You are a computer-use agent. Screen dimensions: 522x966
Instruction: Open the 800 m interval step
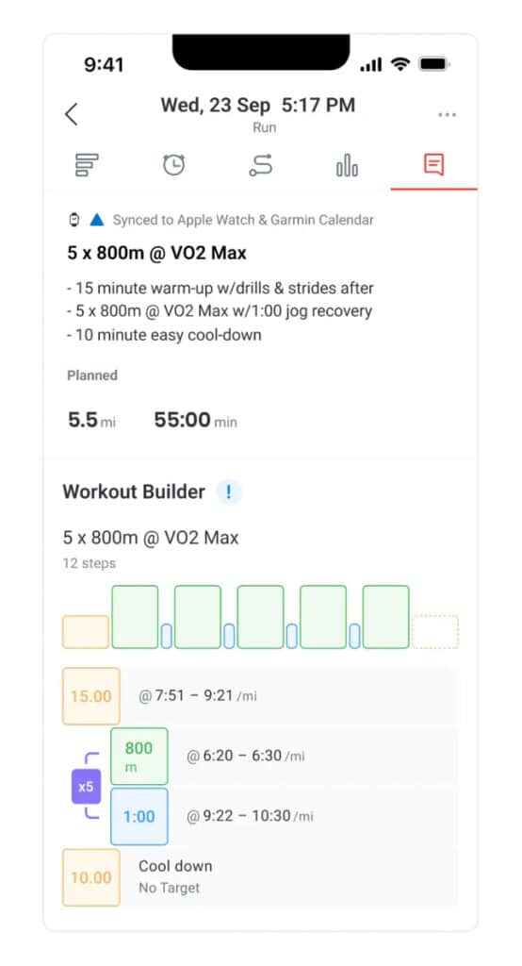[x=139, y=757]
